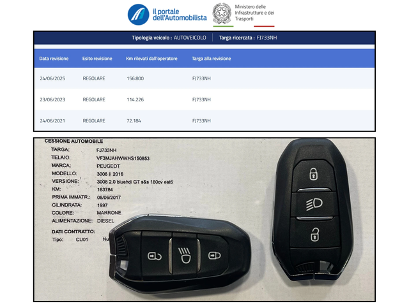This screenshot has height=306, width=409.
Task: Click the unlock icon on the horizontal key fob
Action: pos(155,256)
